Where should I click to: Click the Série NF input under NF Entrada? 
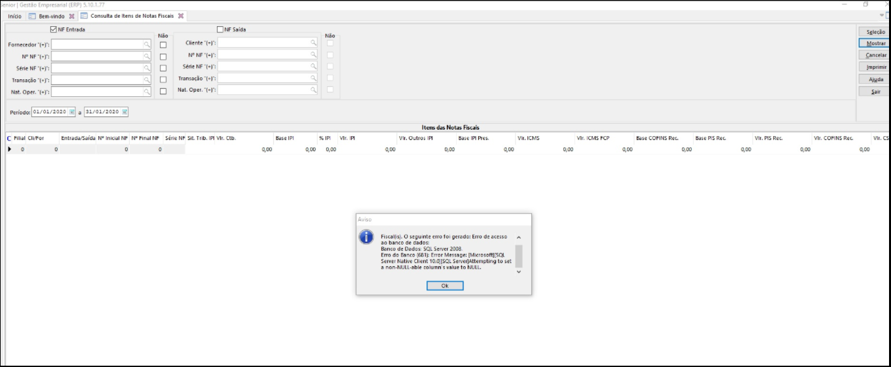point(97,68)
